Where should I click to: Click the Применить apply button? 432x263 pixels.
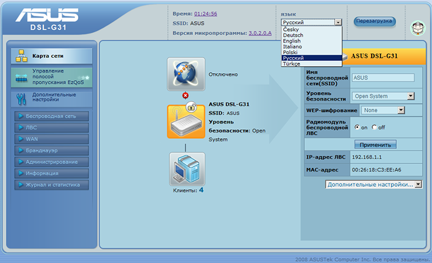coord(375,144)
